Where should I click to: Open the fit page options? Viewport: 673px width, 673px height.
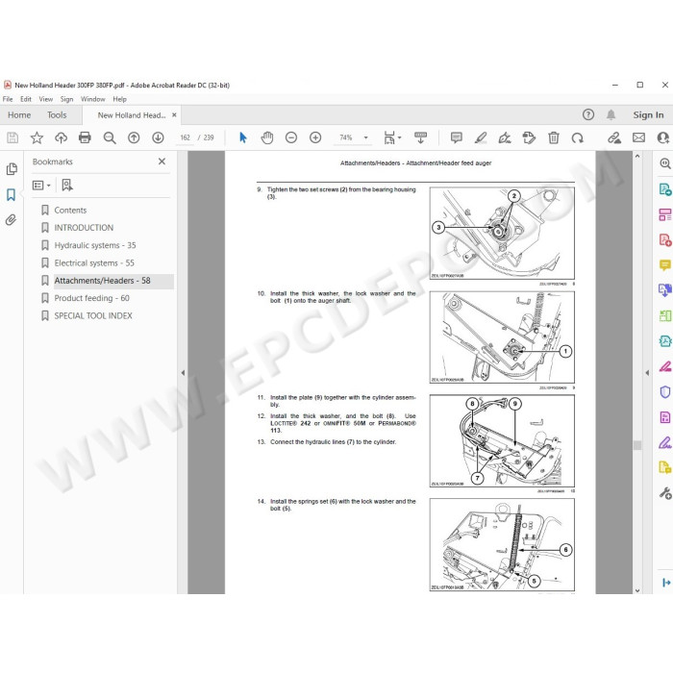pyautogui.click(x=392, y=137)
